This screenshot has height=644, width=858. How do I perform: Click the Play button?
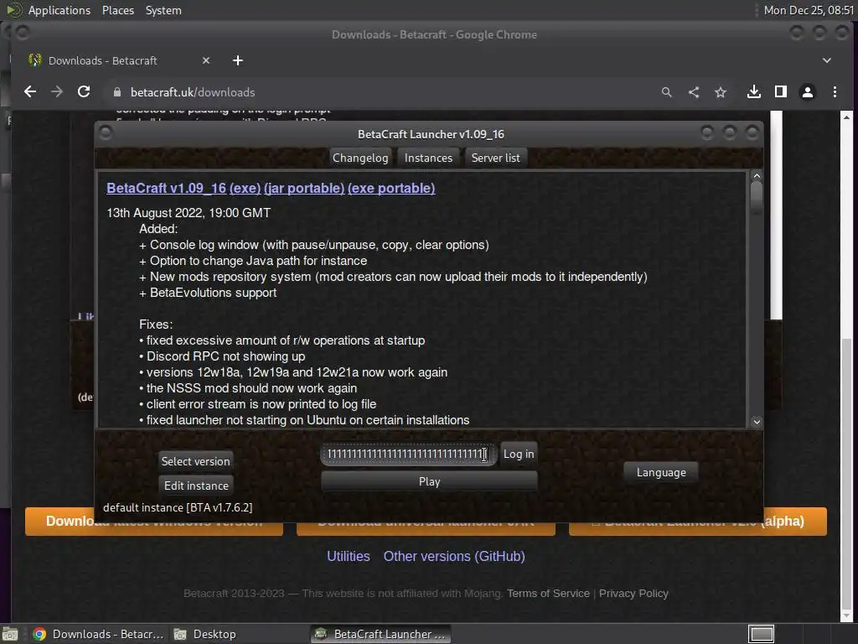430,481
